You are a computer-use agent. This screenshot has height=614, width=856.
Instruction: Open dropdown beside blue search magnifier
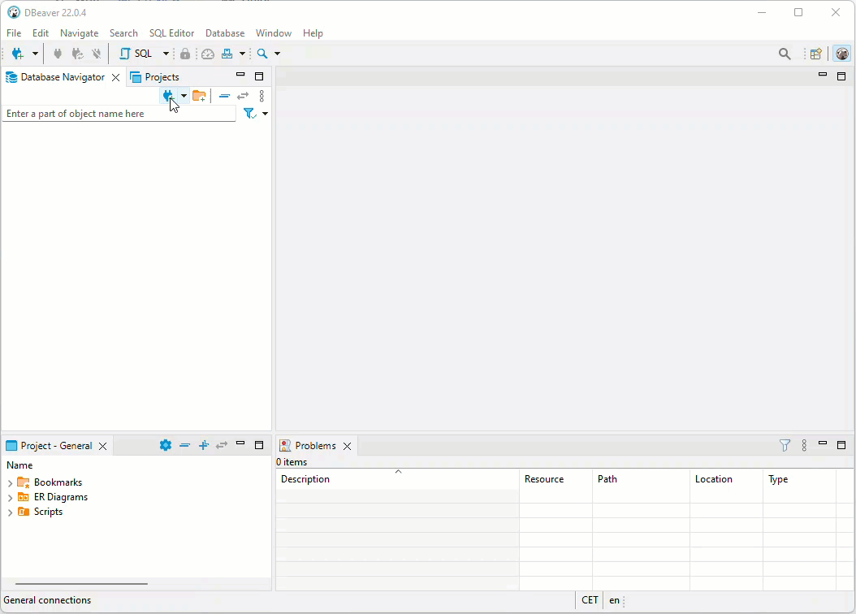tap(277, 54)
